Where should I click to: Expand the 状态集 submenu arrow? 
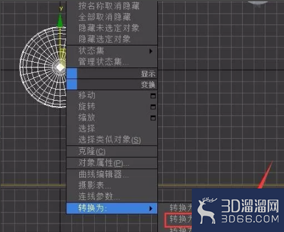151,51
